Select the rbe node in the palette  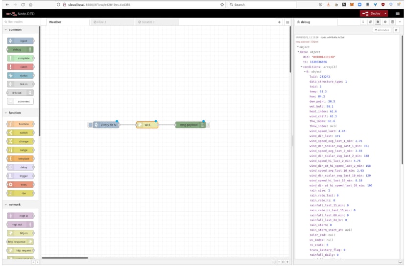21,193
